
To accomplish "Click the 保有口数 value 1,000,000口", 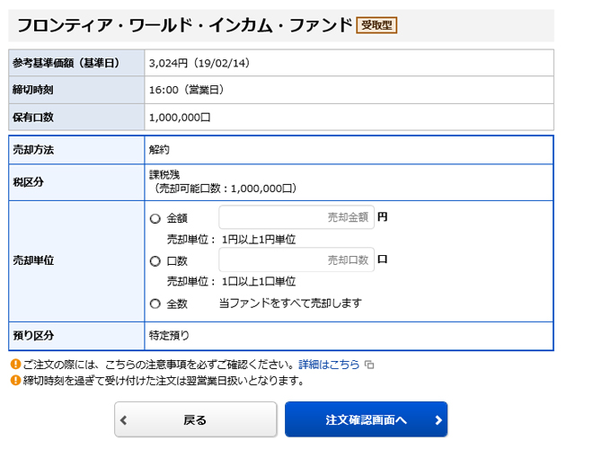I will 180,118.
